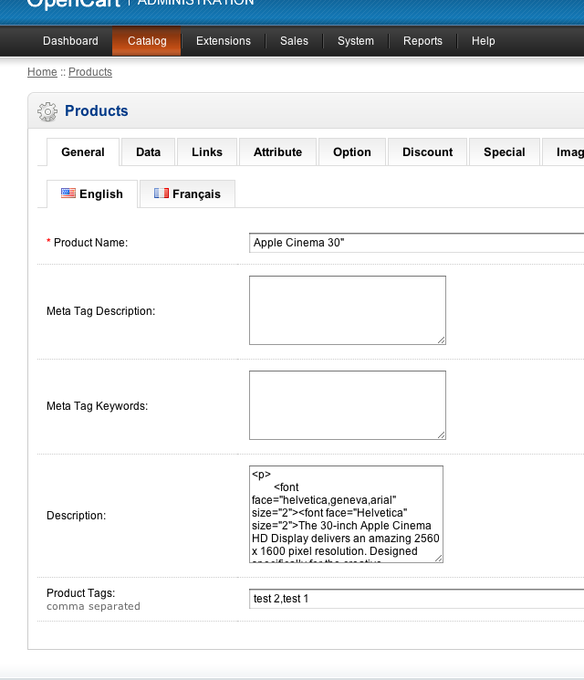Image resolution: width=584 pixels, height=680 pixels.
Task: Click the 'Meta Tag Keywords:' label
Action: [x=97, y=406]
